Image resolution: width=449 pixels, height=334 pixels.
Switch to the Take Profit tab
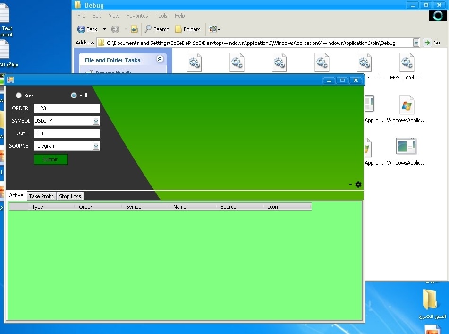41,196
